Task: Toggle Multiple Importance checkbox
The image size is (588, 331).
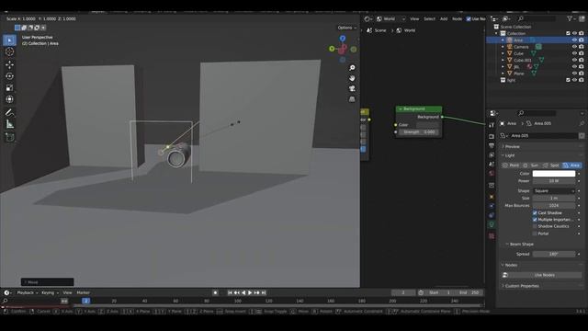Action: (x=535, y=220)
